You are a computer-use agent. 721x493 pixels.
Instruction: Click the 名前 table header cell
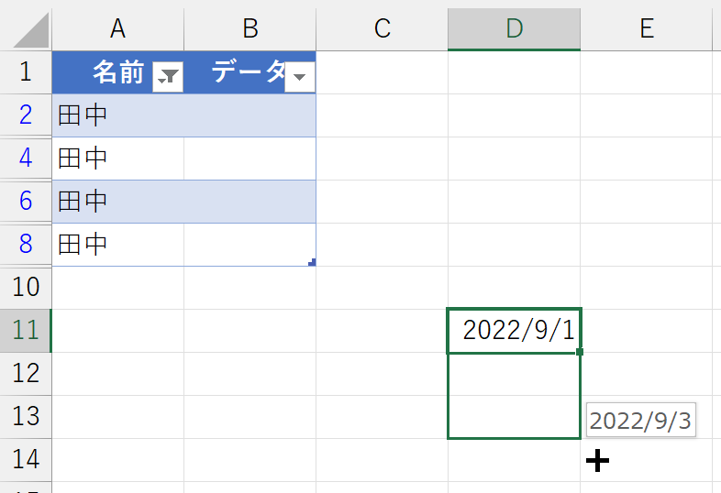coord(118,72)
